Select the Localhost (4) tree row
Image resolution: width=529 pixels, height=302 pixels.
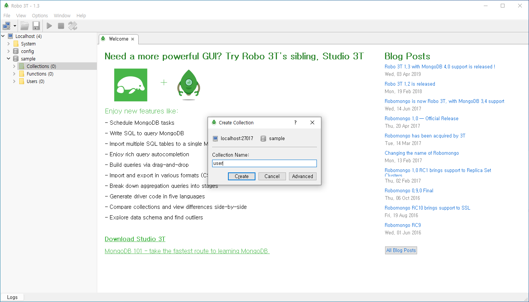(48, 36)
